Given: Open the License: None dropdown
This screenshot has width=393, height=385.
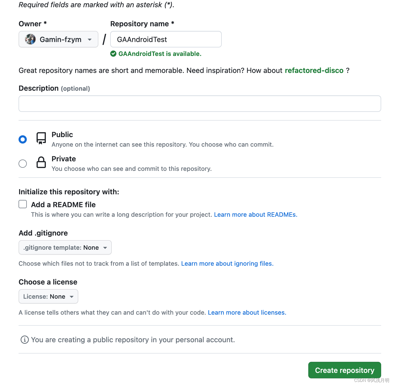Looking at the screenshot, I should click(x=48, y=296).
